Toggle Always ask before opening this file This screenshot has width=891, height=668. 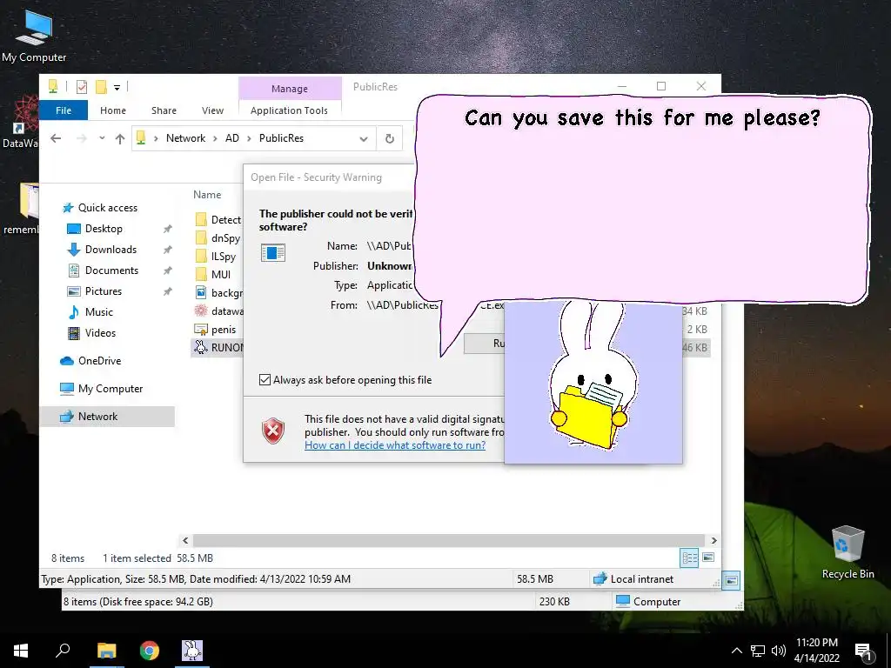pyautogui.click(x=265, y=380)
